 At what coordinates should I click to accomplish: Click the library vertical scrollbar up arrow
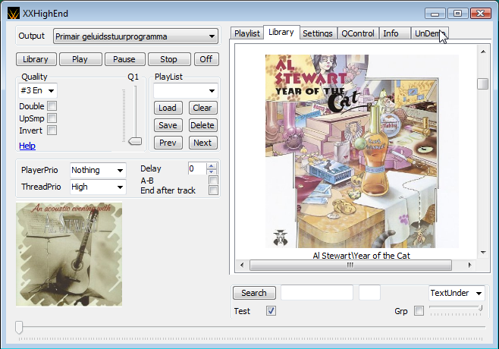pos(483,52)
